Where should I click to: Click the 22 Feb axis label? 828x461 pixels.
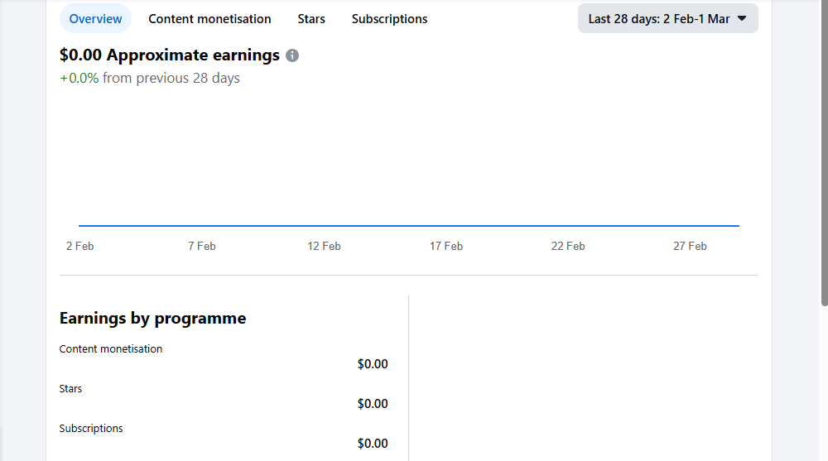(568, 246)
